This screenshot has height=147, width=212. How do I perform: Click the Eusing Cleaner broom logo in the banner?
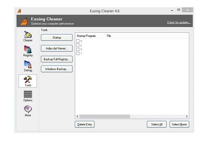click(x=25, y=21)
